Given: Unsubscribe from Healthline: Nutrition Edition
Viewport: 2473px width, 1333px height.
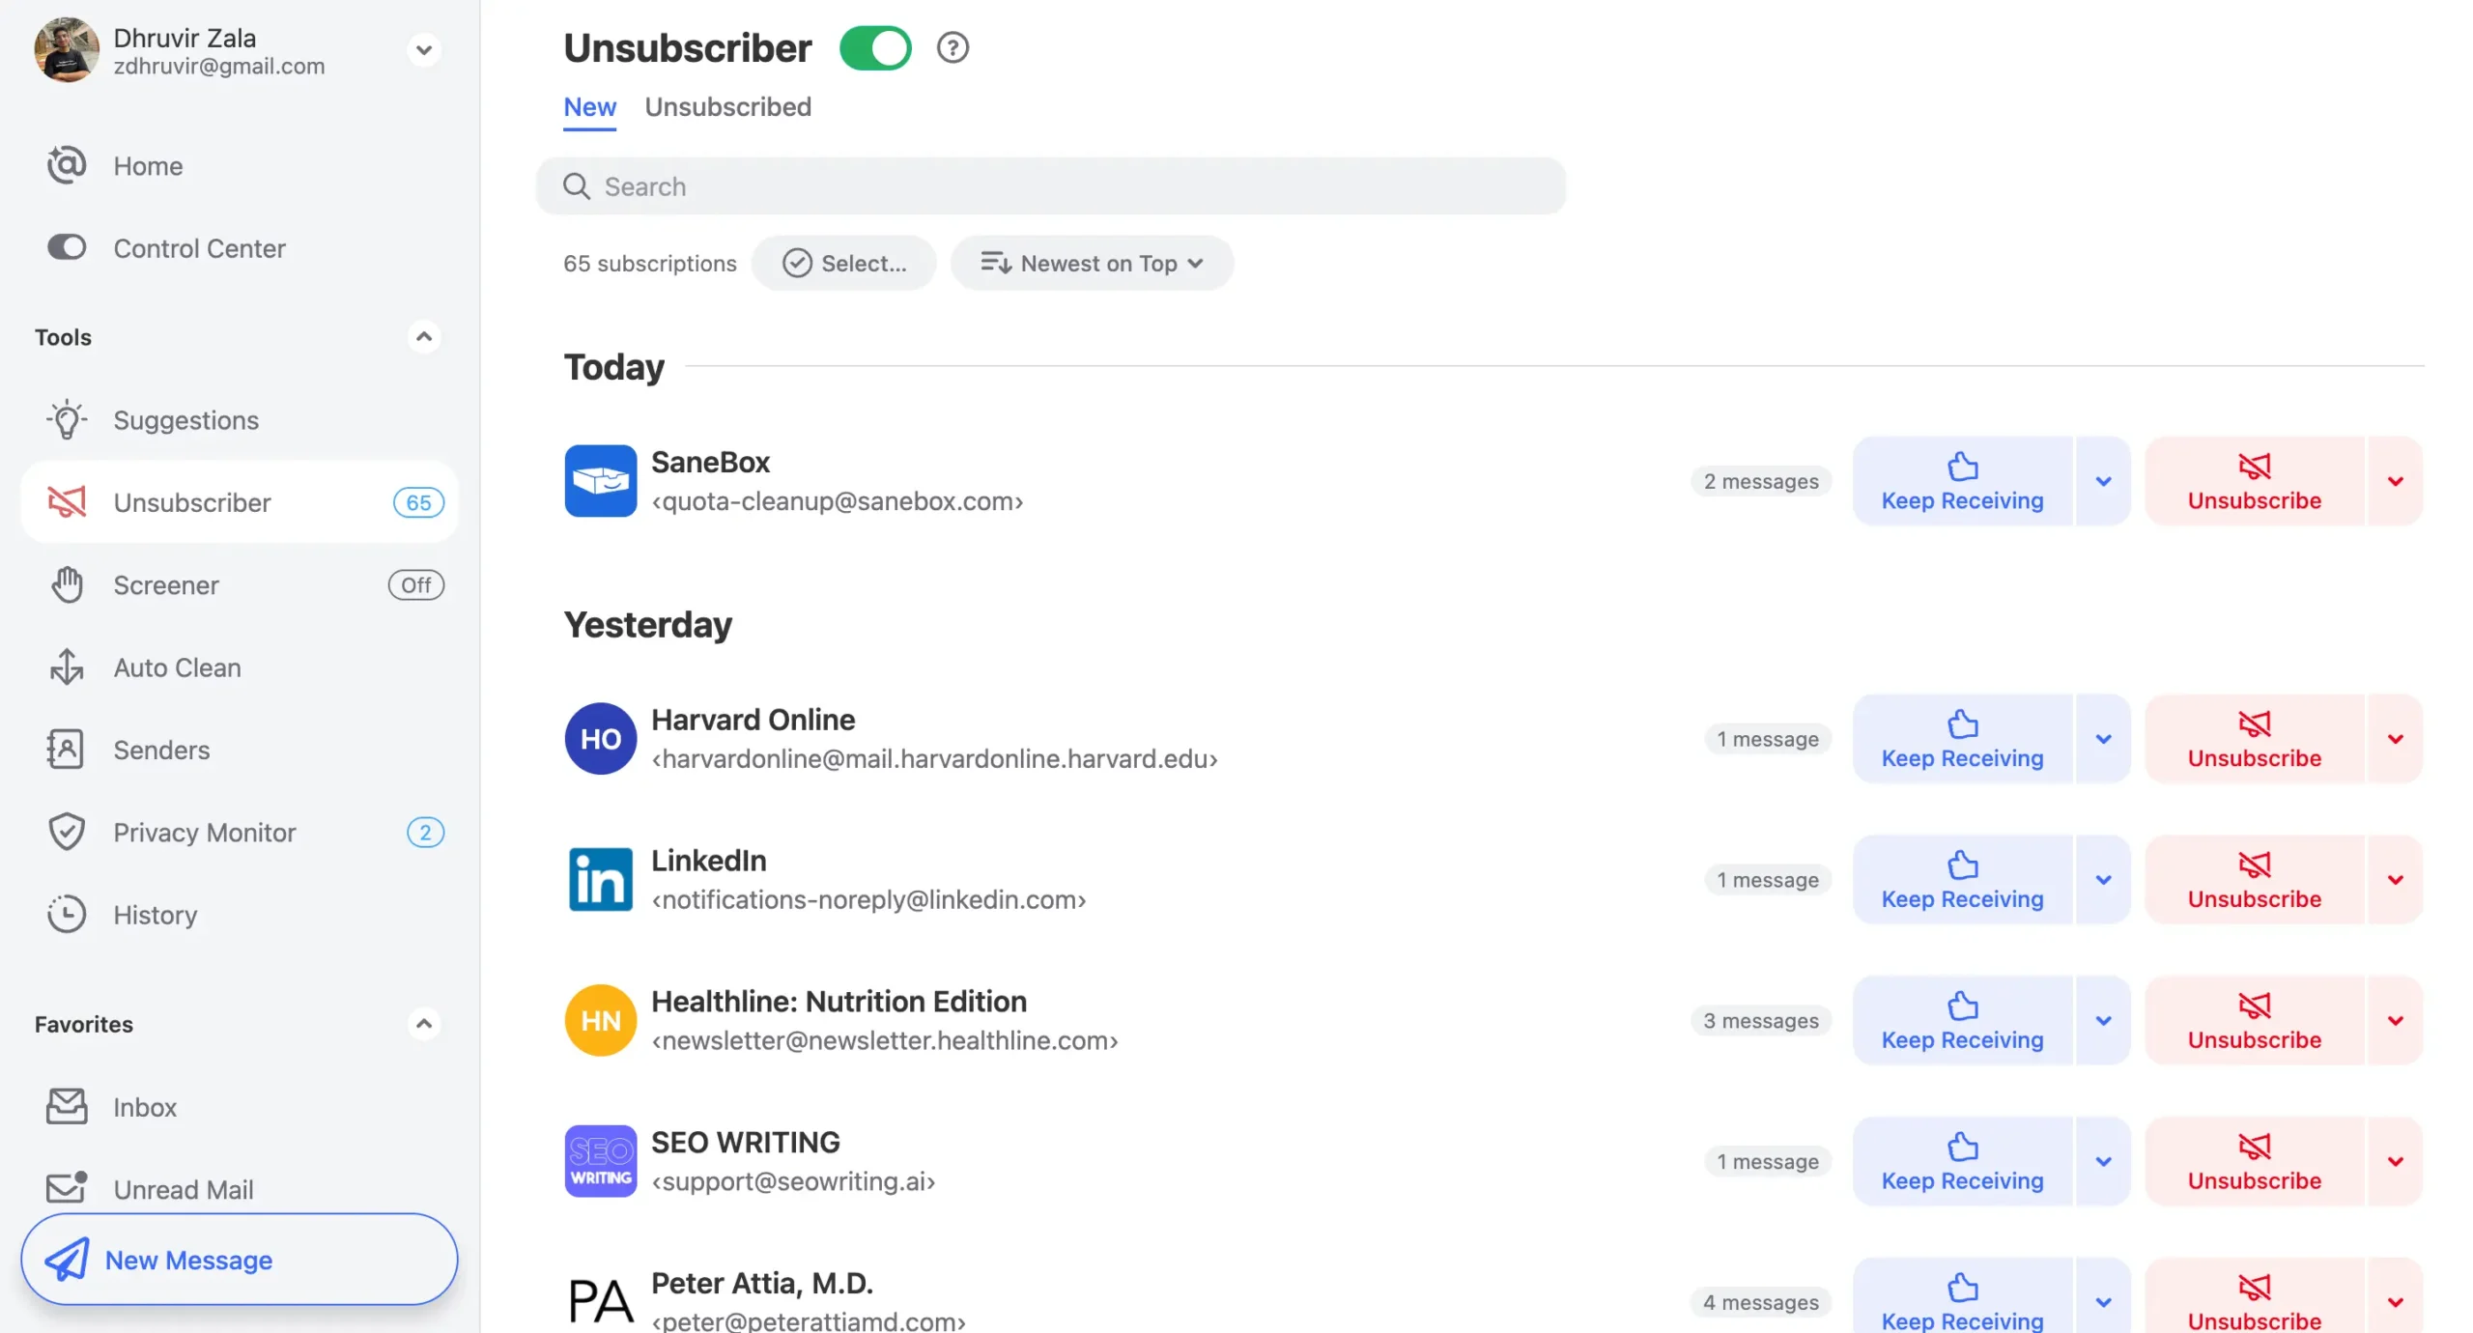Looking at the screenshot, I should pyautogui.click(x=2255, y=1020).
